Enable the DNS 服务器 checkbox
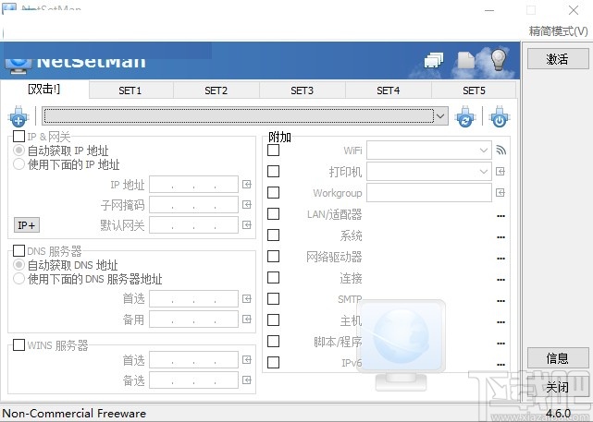593x422 pixels. (19, 250)
